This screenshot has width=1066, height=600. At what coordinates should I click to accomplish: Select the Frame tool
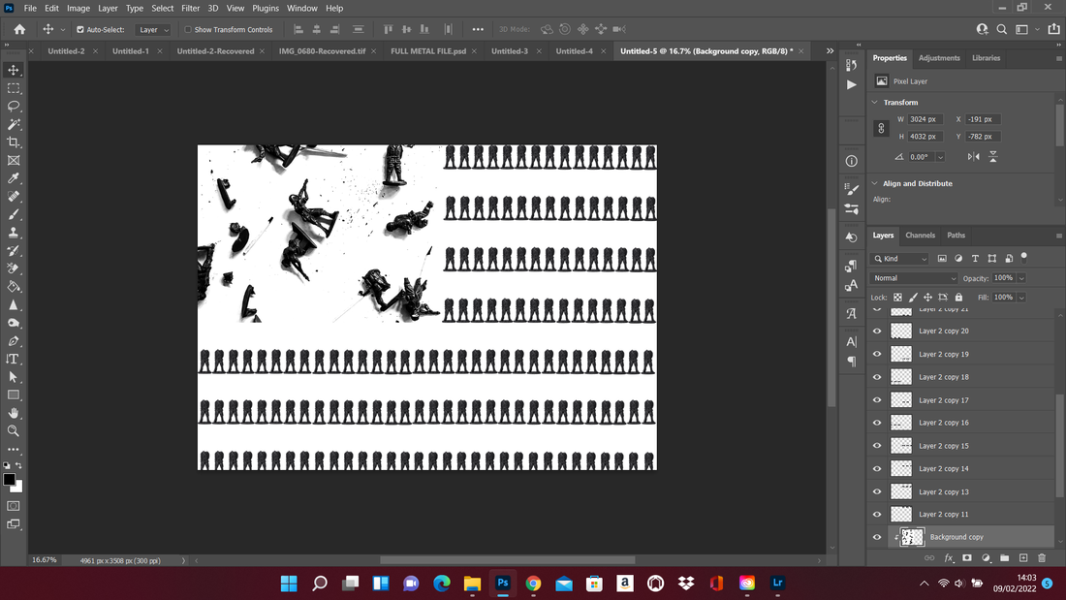tap(13, 161)
